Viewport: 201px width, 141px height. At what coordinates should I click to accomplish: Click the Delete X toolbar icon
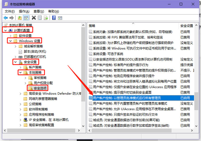34,18
